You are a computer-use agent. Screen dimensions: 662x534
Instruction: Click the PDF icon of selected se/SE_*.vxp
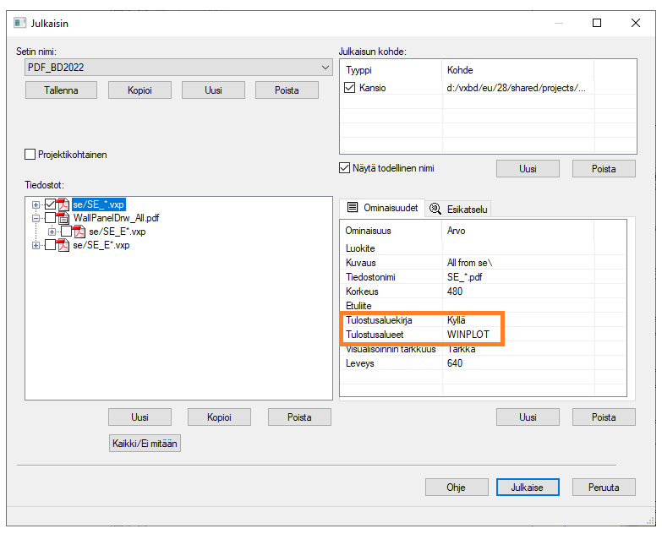(63, 204)
